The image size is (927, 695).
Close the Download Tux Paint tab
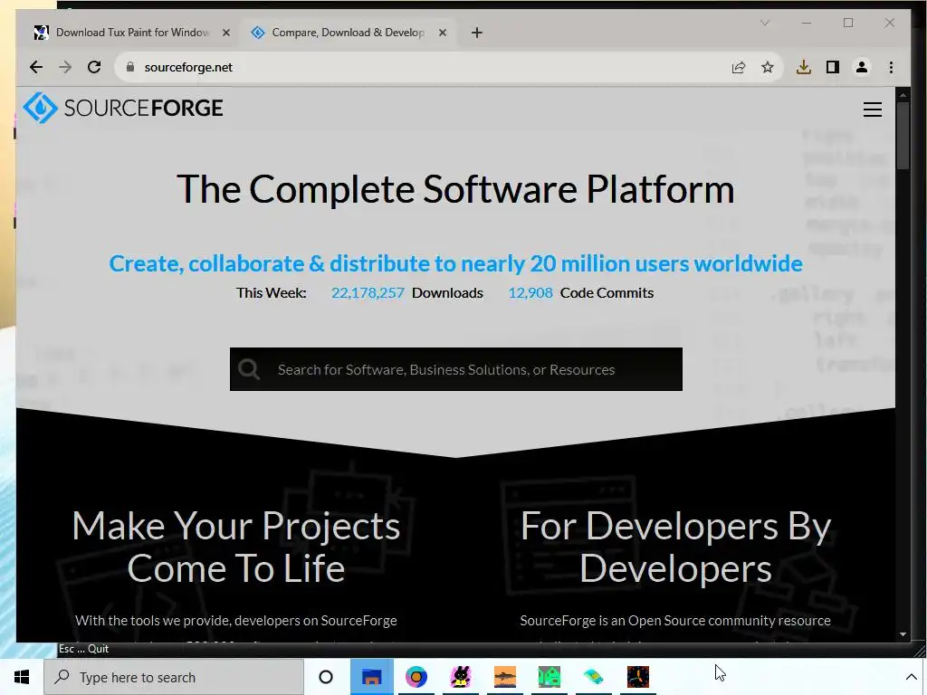[x=225, y=33]
